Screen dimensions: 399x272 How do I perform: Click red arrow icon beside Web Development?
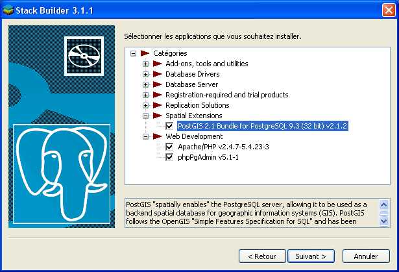(x=157, y=136)
